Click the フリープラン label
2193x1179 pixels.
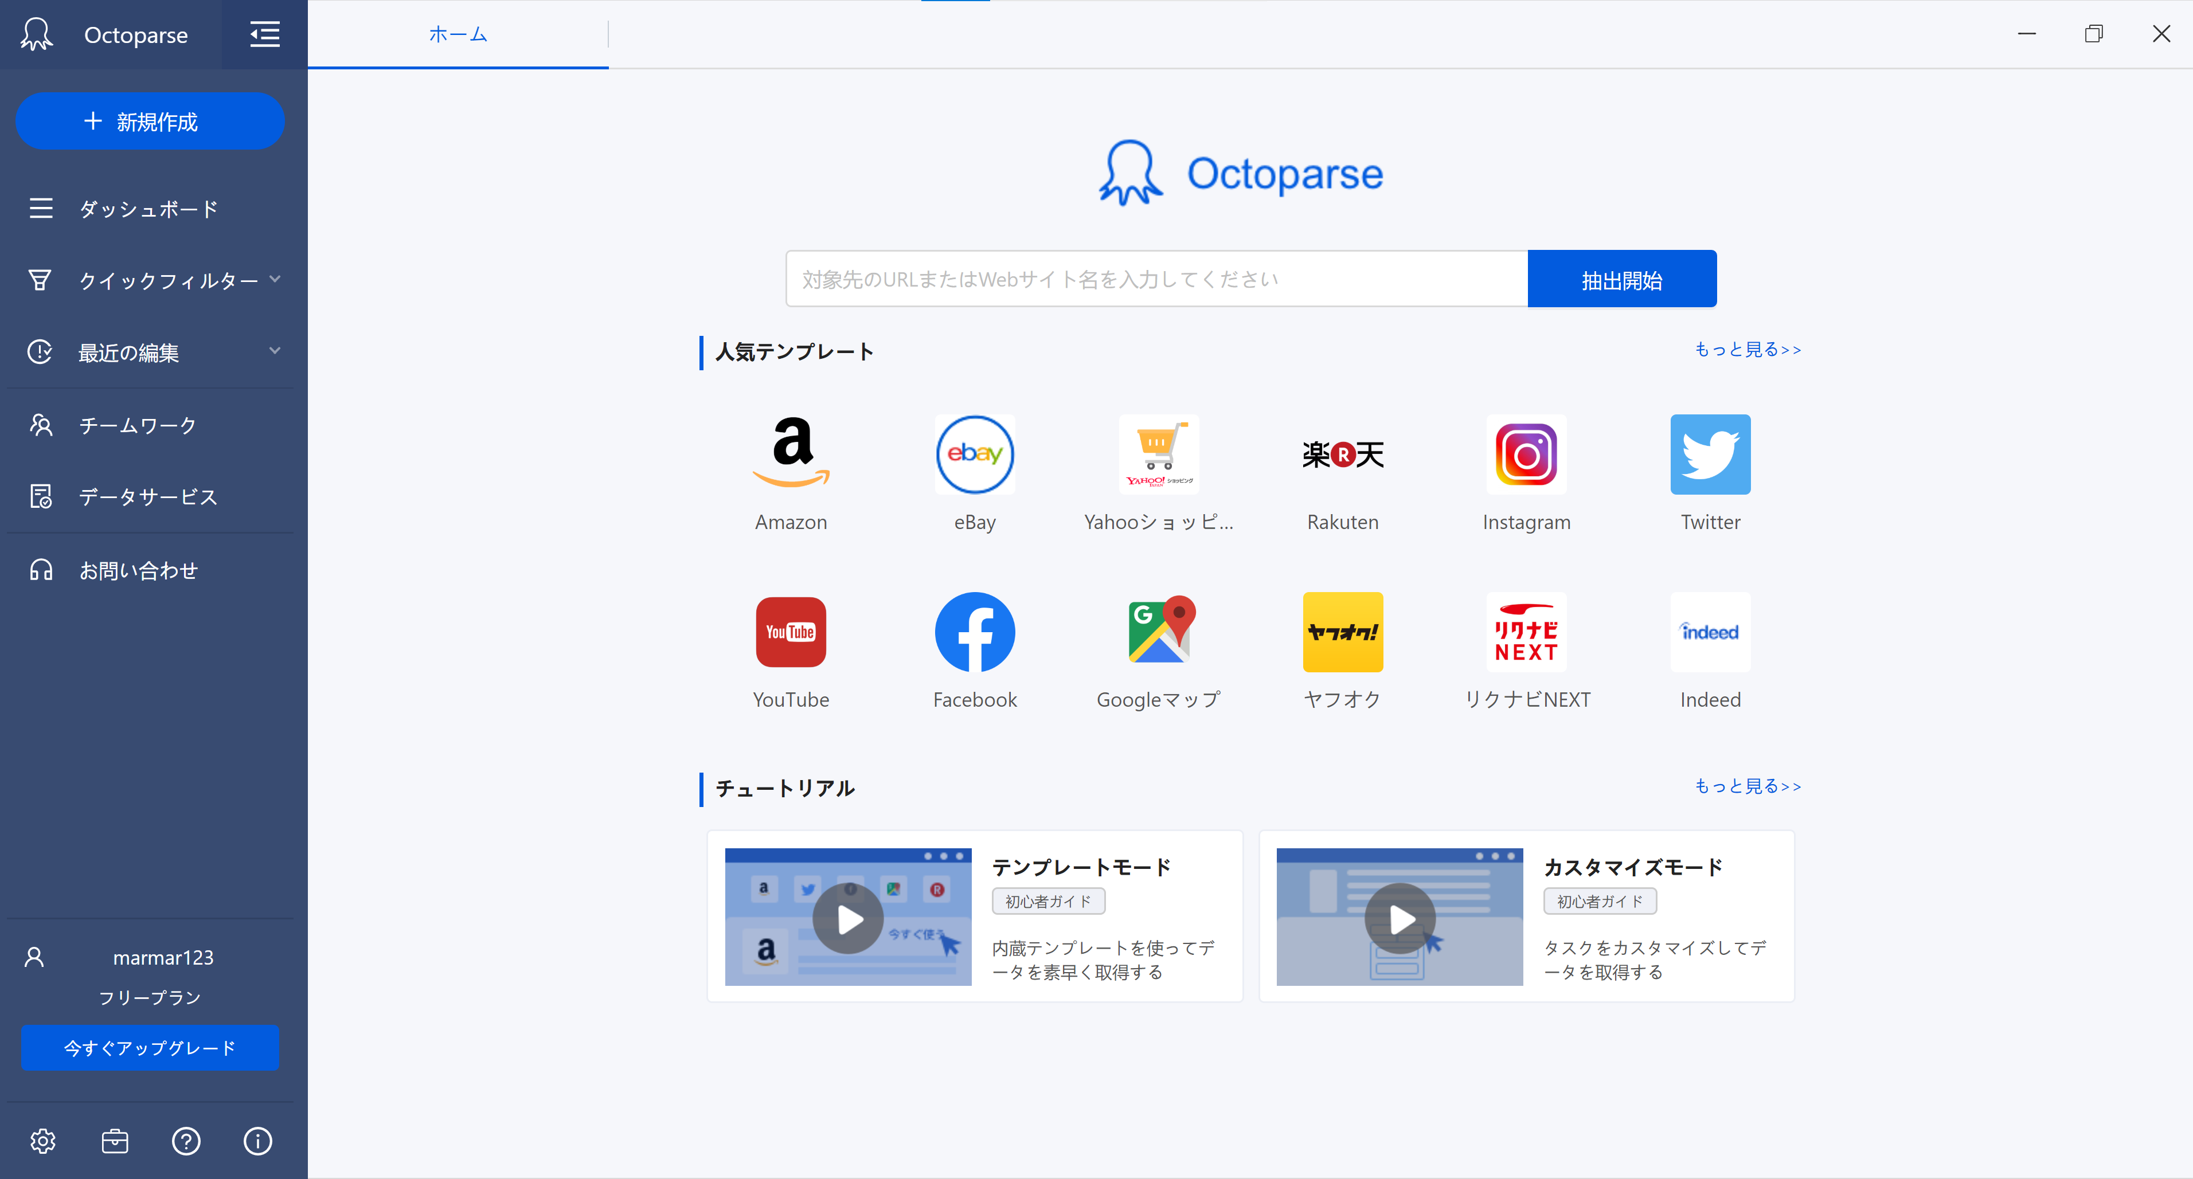[x=150, y=997]
